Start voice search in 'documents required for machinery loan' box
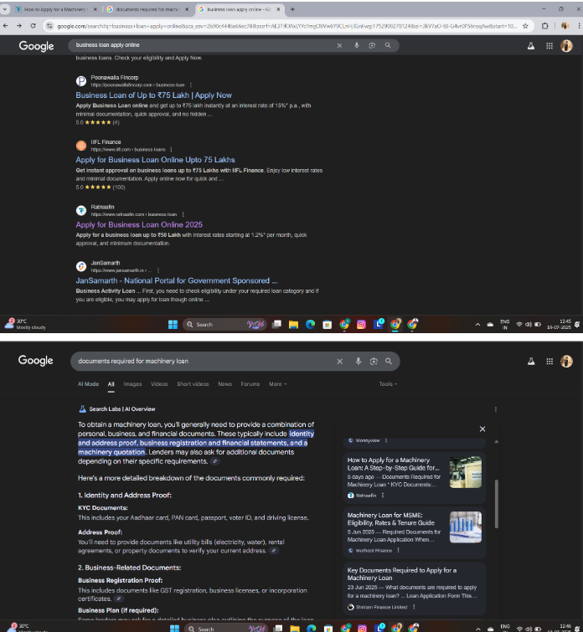 point(359,361)
